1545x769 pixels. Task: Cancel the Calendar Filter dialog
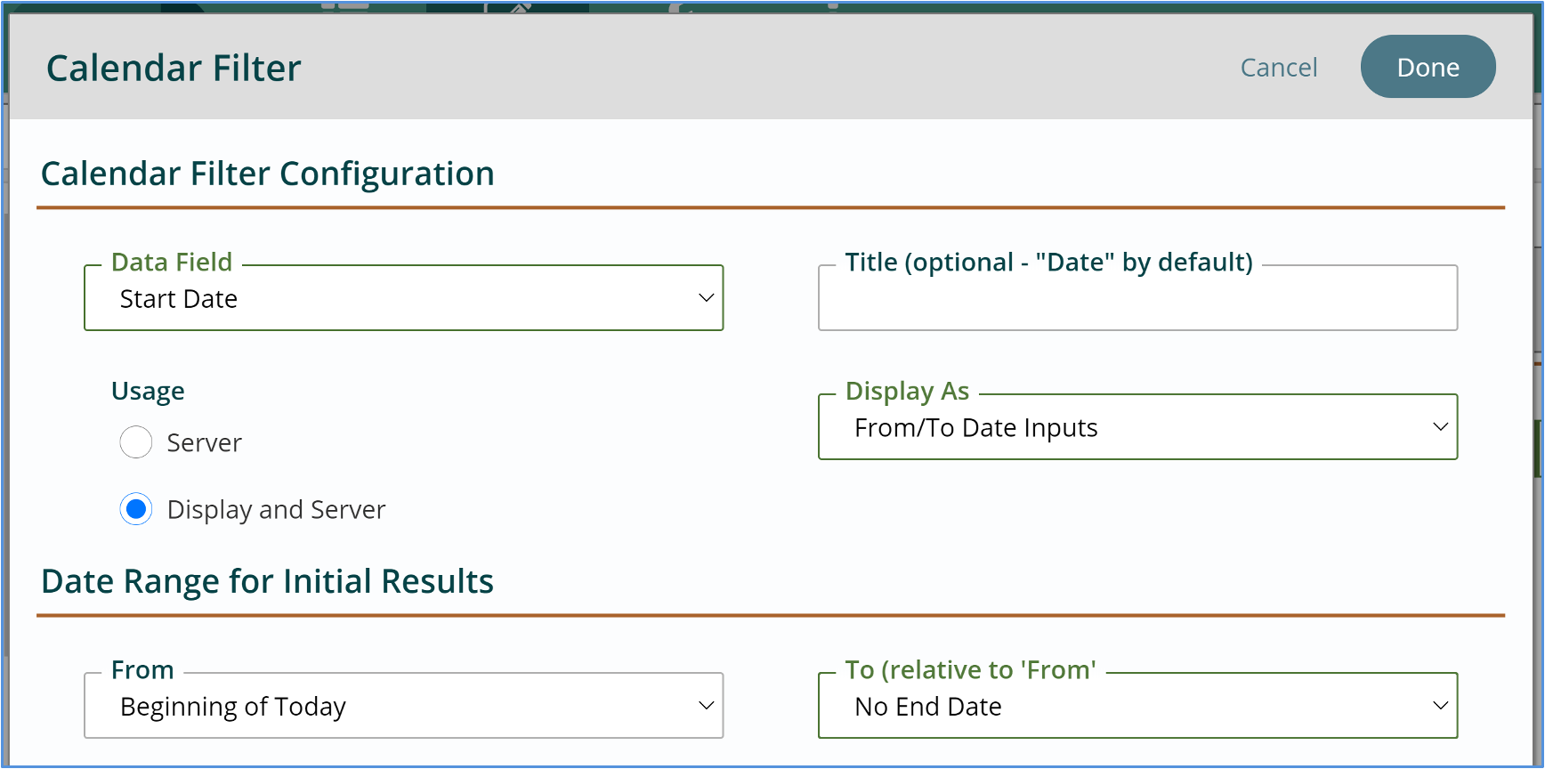point(1279,68)
